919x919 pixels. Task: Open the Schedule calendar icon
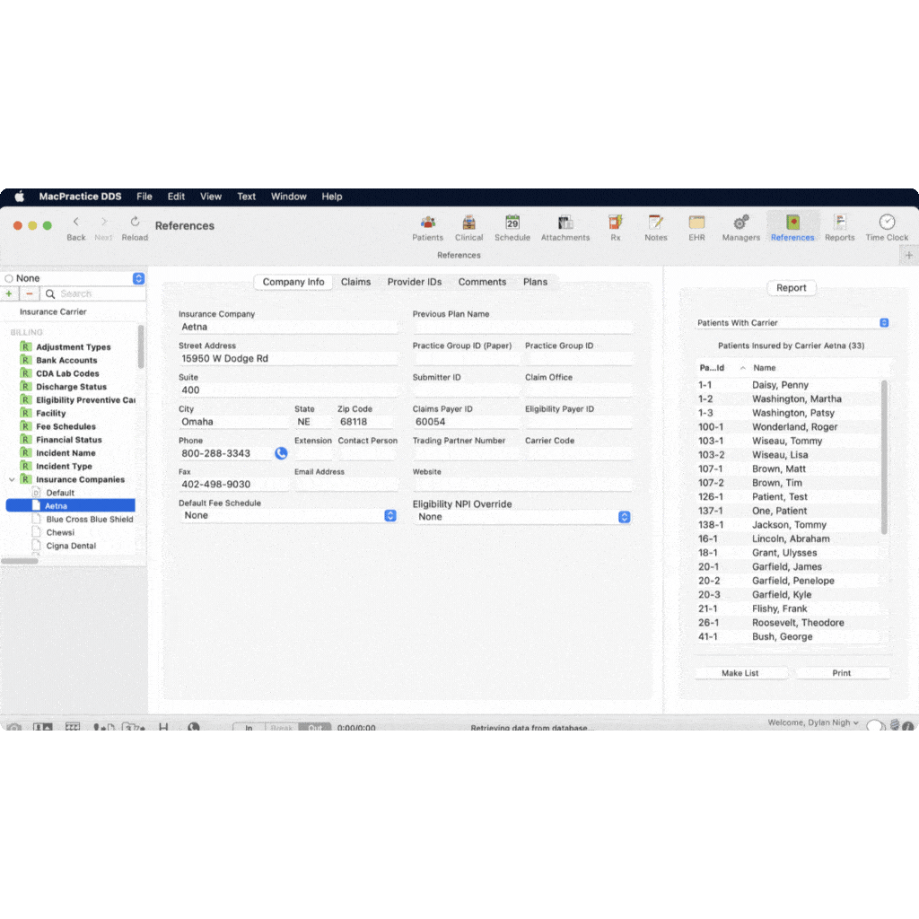(512, 227)
